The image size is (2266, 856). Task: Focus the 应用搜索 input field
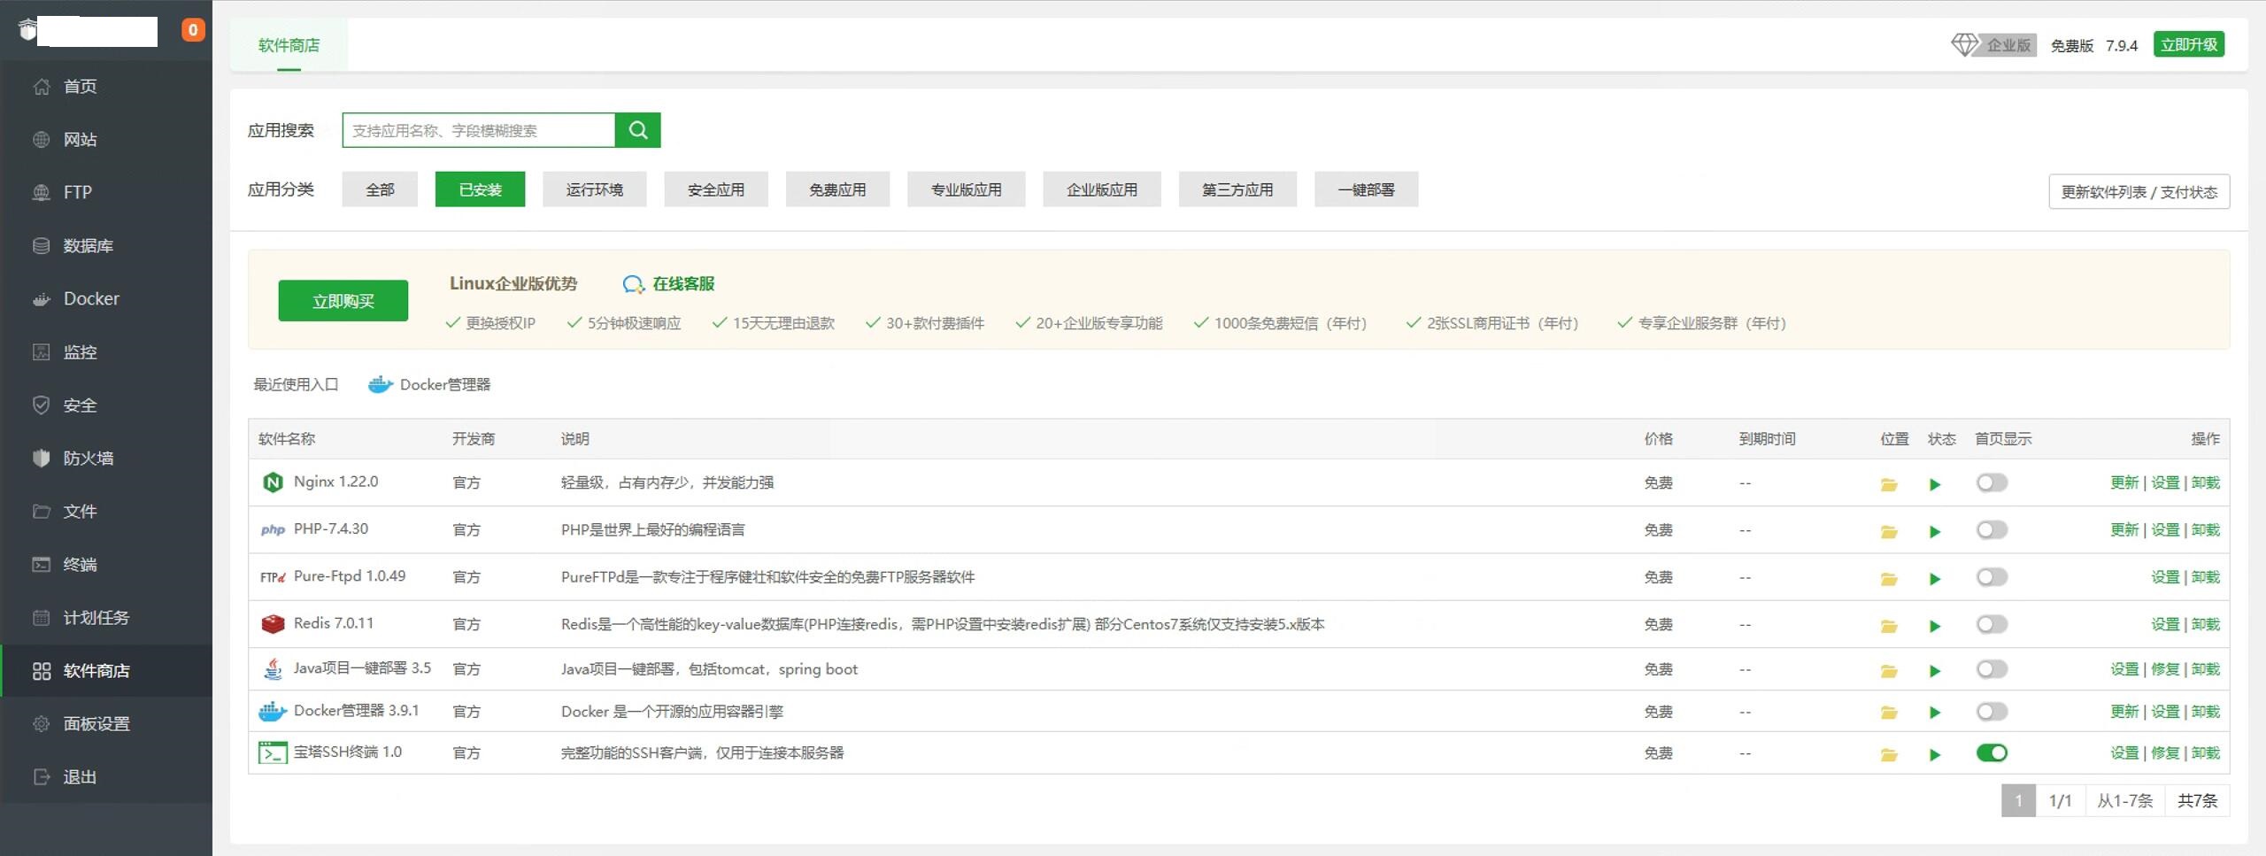coord(478,130)
